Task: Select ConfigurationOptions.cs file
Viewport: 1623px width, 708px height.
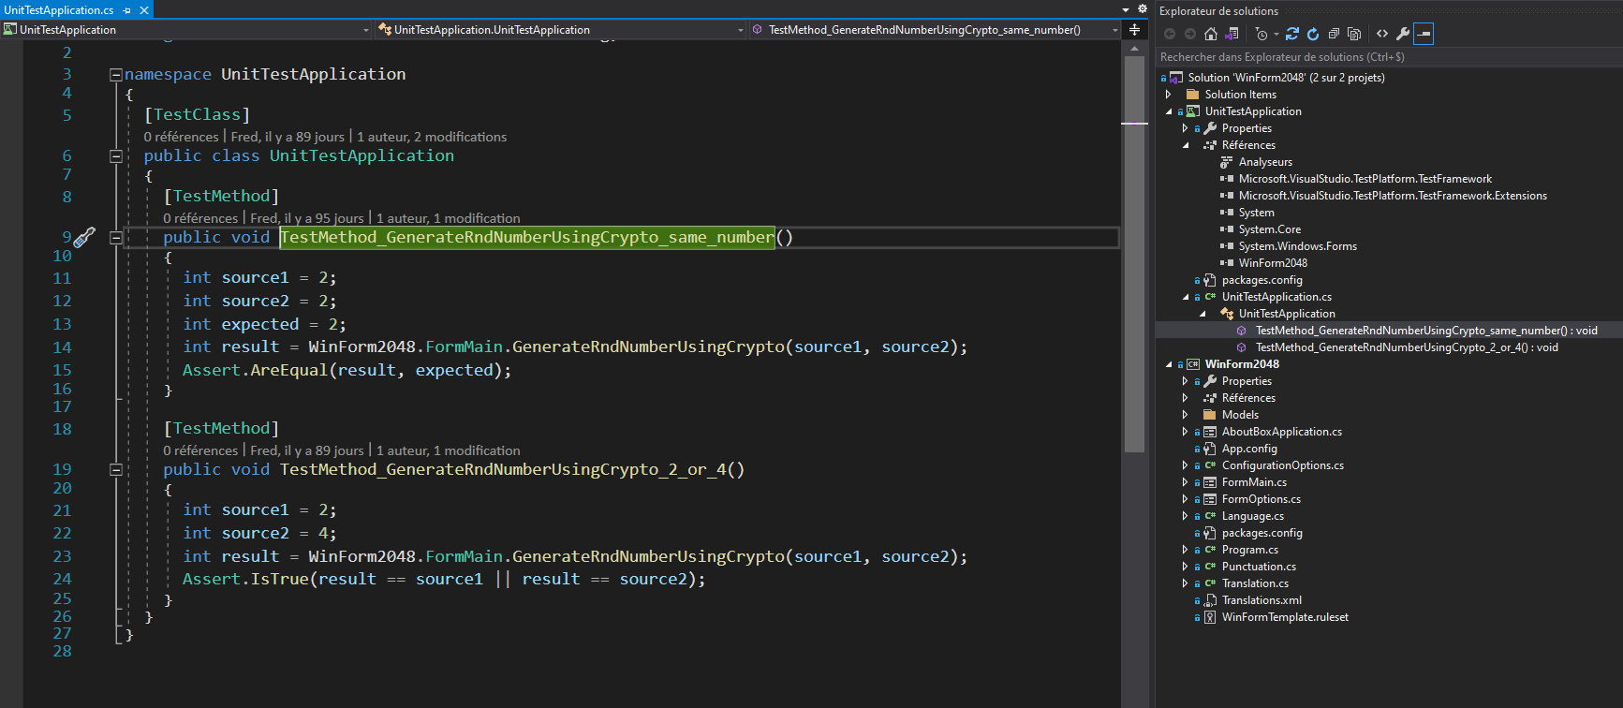Action: click(1282, 465)
